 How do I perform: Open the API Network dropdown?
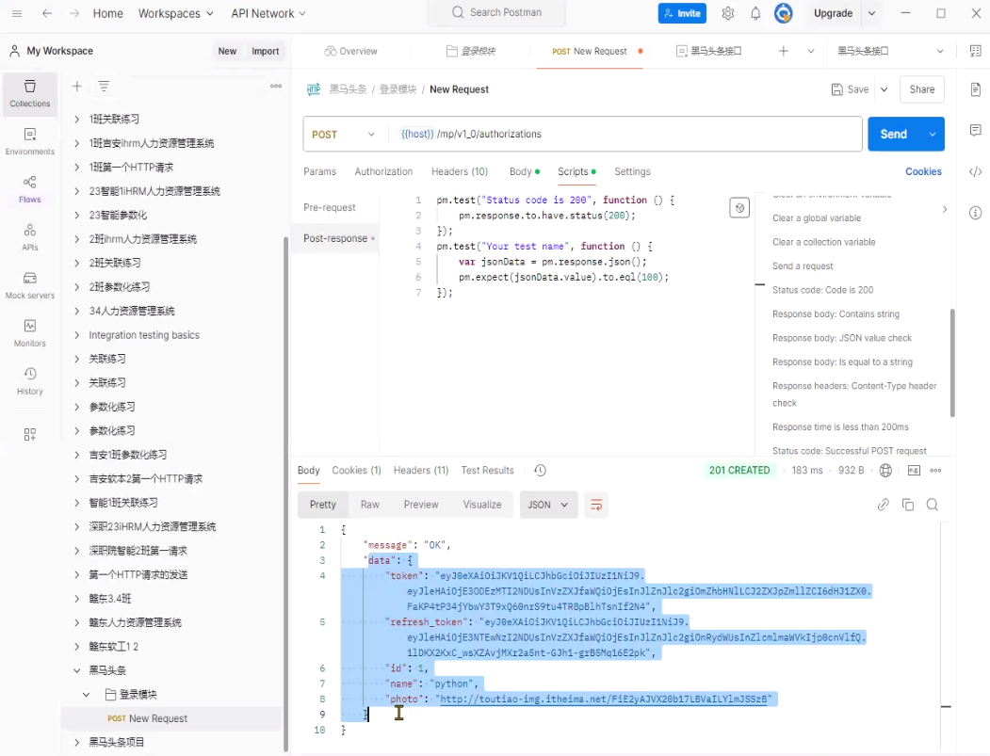coord(268,13)
